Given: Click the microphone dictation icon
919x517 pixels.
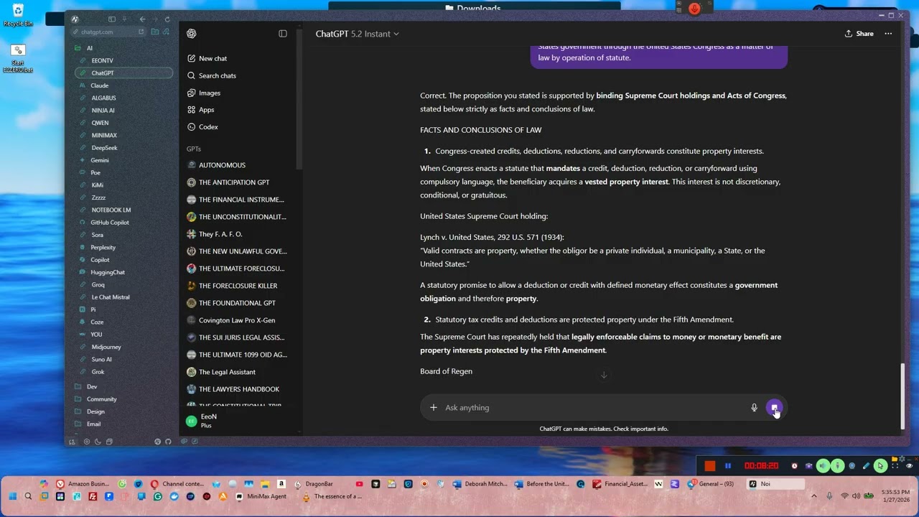Looking at the screenshot, I should coord(754,408).
